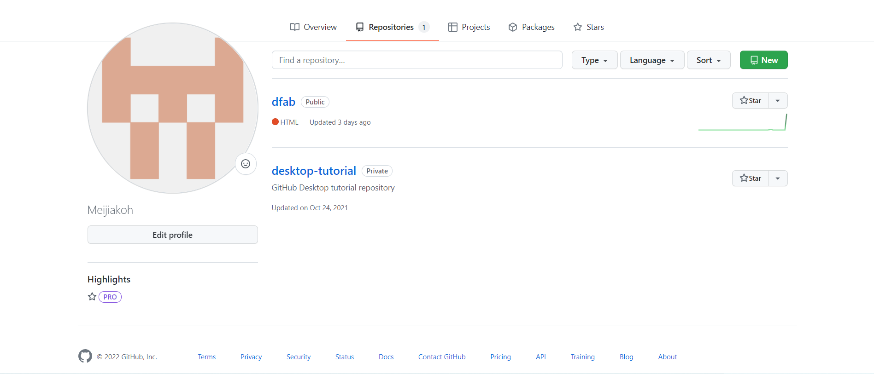Open the Packages tab

tap(531, 27)
